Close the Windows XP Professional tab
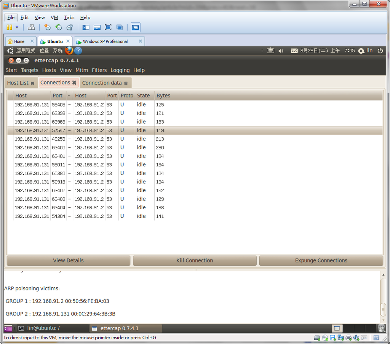The width and height of the screenshot is (390, 344). [141, 41]
